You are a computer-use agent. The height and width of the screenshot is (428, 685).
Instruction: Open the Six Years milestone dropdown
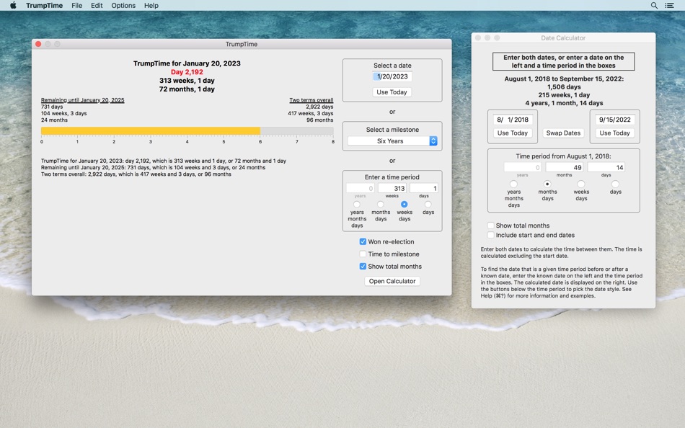(x=392, y=141)
